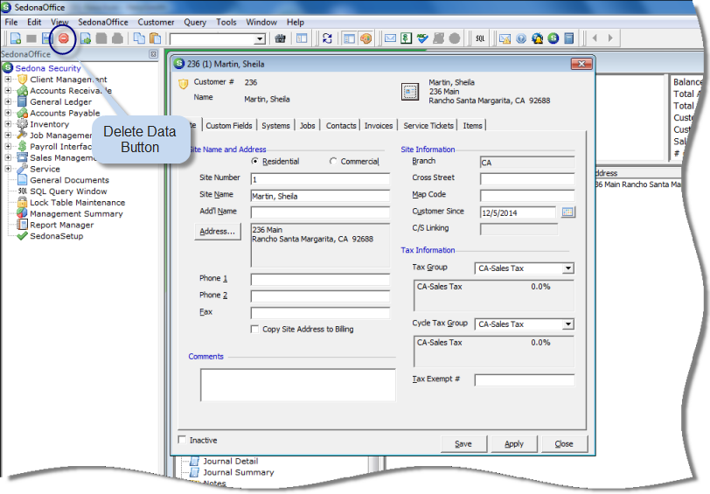
Task: Click the window list toolbar icon next to palette
Action: [349, 38]
